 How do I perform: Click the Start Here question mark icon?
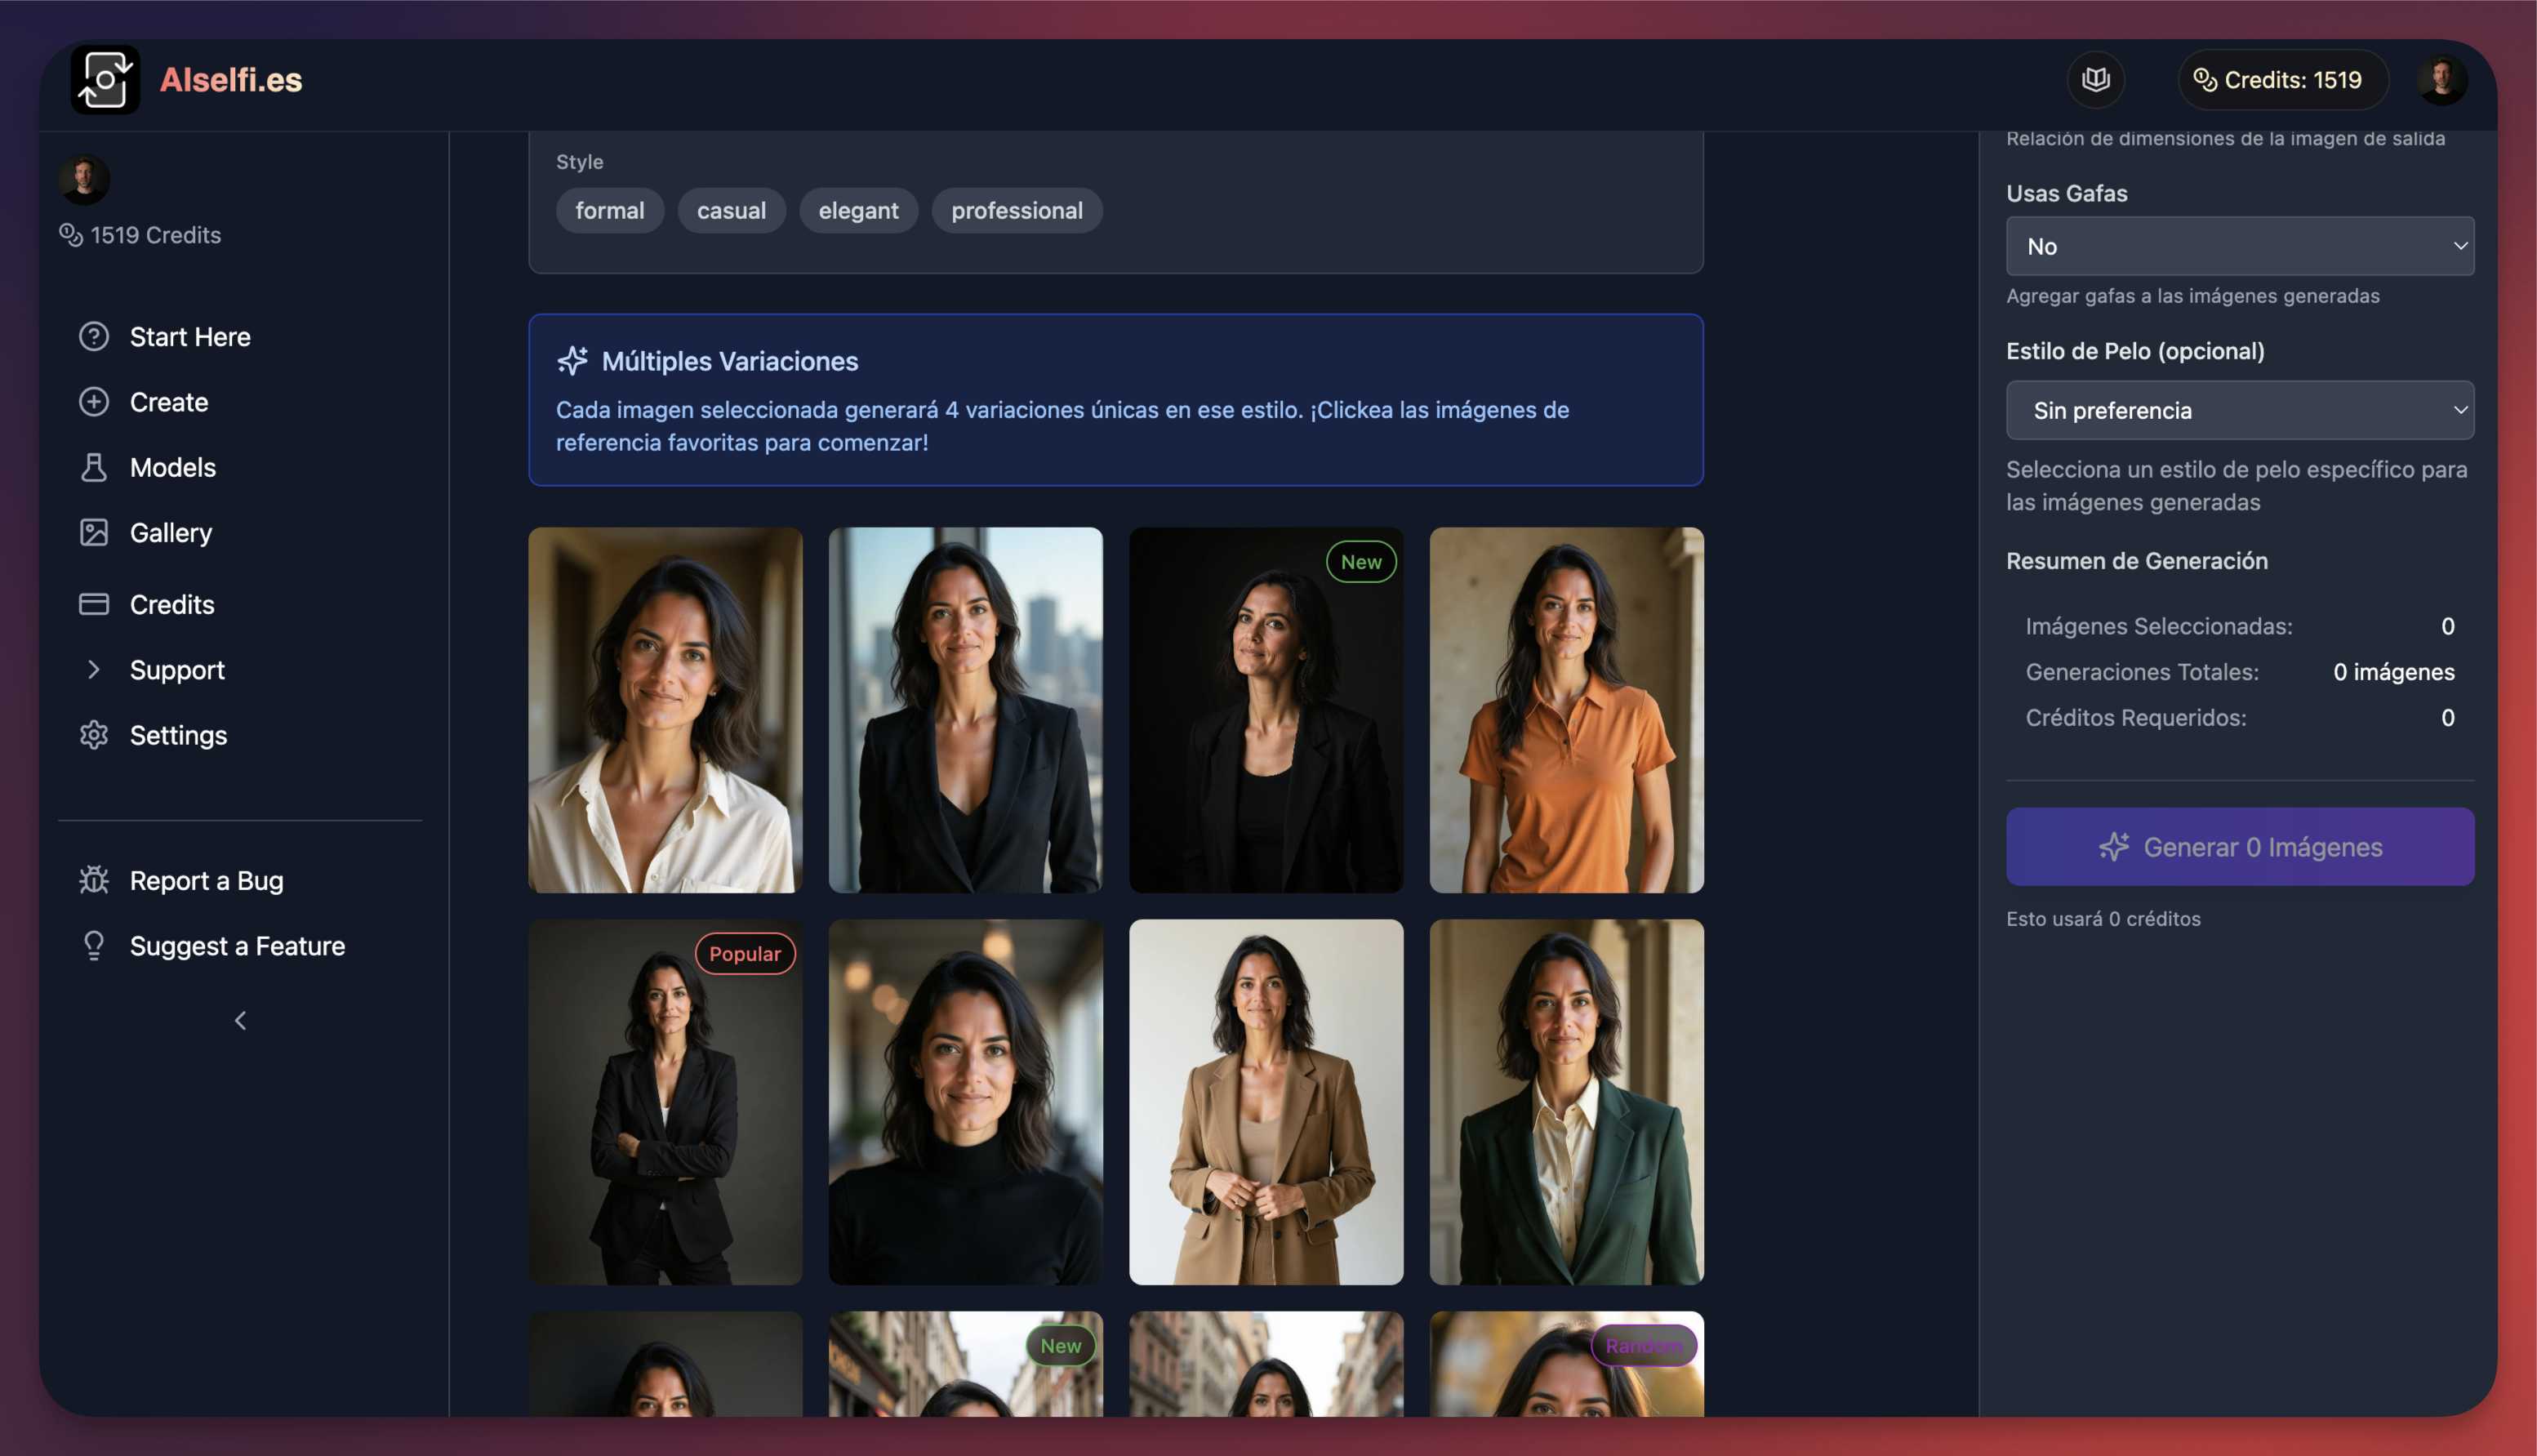pos(94,337)
